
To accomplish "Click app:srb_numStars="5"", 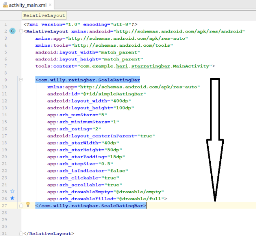I will click(77, 115).
